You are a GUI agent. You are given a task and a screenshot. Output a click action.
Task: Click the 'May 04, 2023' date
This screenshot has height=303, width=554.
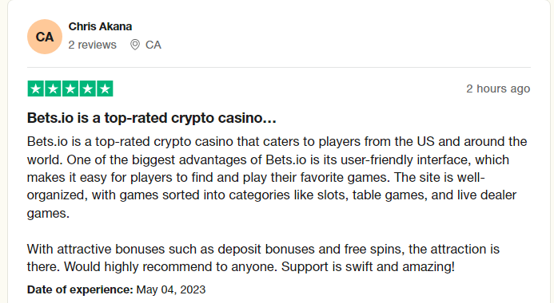point(171,289)
